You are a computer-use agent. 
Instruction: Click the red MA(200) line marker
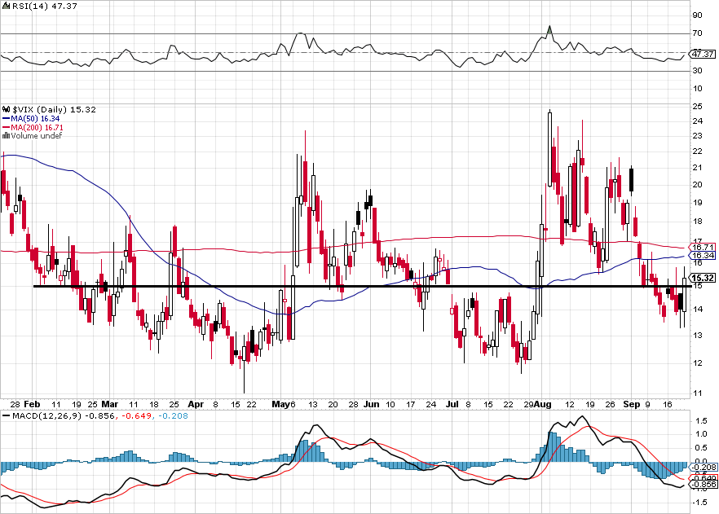point(5,128)
